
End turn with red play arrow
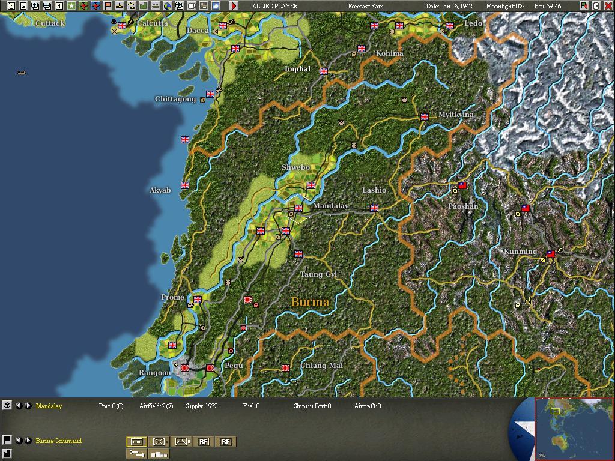point(234,6)
